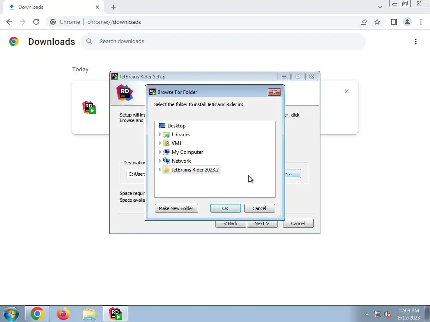
Task: Expand the My Computer node
Action: (x=160, y=152)
